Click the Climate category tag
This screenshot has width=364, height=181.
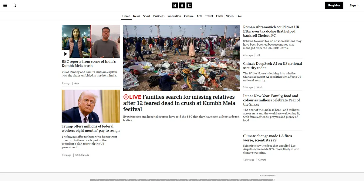[262, 159]
